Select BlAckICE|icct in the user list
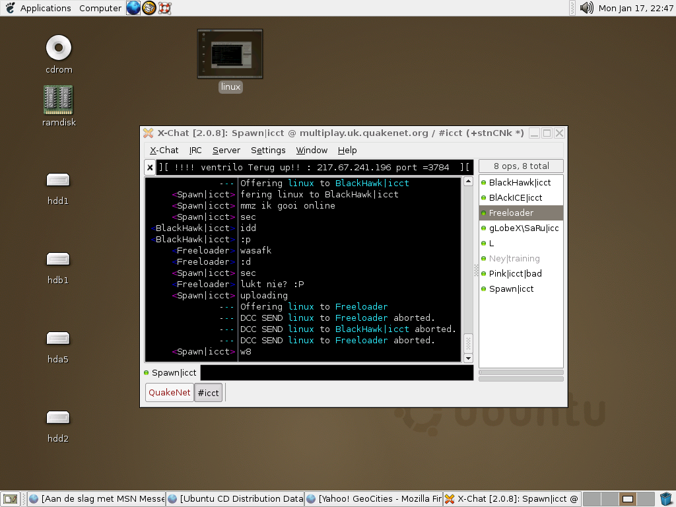The image size is (676, 507). (521, 198)
